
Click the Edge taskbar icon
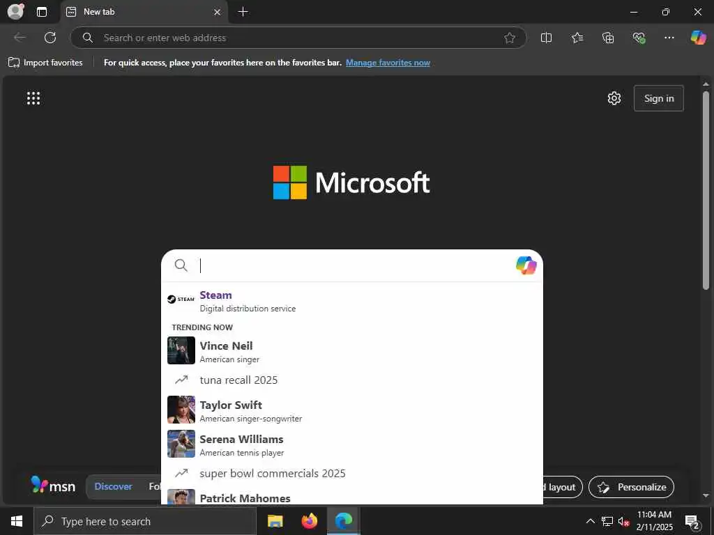[x=344, y=521]
